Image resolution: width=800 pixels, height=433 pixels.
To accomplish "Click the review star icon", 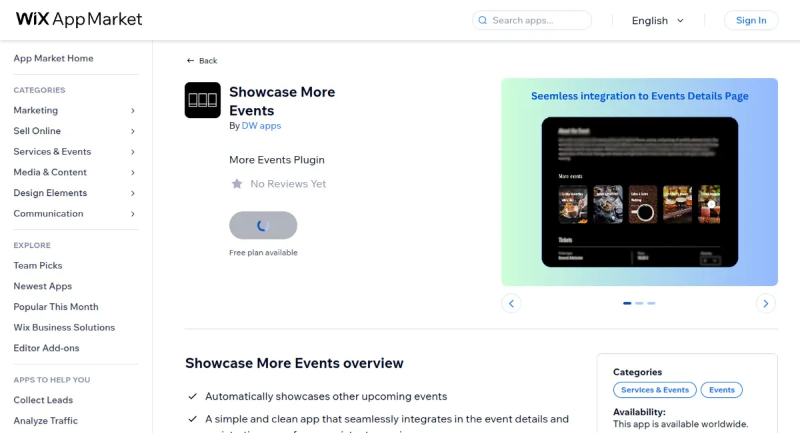I will 237,184.
